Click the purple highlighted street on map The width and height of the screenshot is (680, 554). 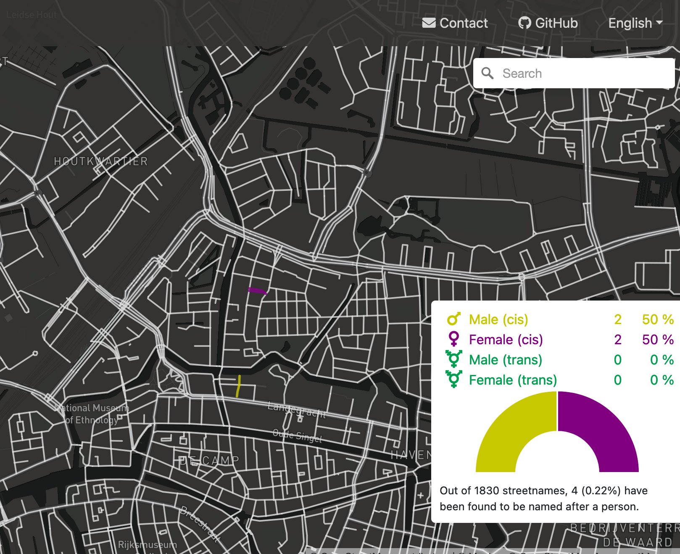pyautogui.click(x=257, y=290)
